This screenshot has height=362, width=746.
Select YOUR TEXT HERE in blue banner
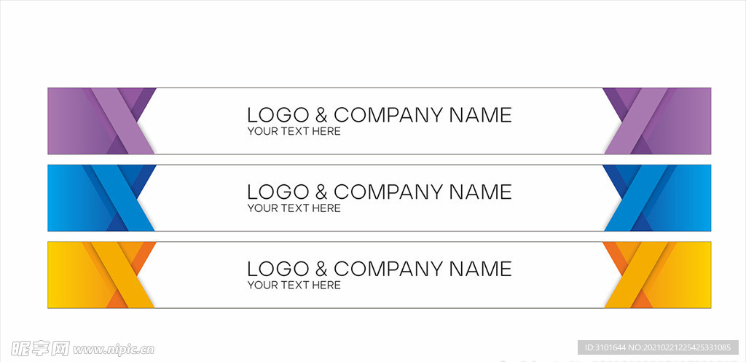pos(294,208)
